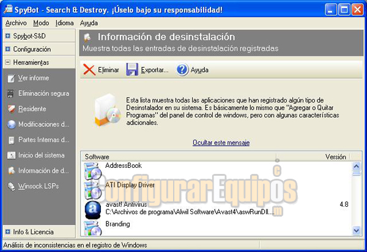
Task: Click the blue question mark Ayuda icon
Action: click(x=182, y=70)
